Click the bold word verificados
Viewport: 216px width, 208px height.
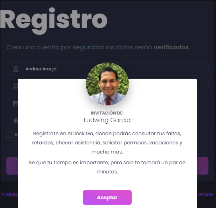pyautogui.click(x=171, y=47)
